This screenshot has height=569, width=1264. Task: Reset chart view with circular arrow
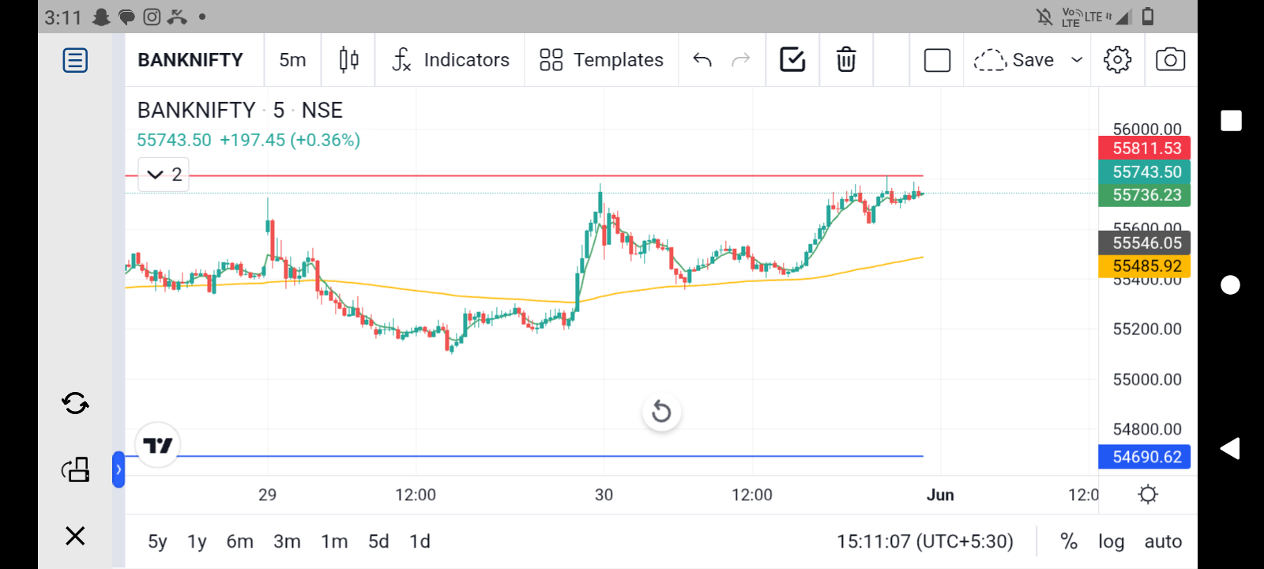[x=661, y=412]
